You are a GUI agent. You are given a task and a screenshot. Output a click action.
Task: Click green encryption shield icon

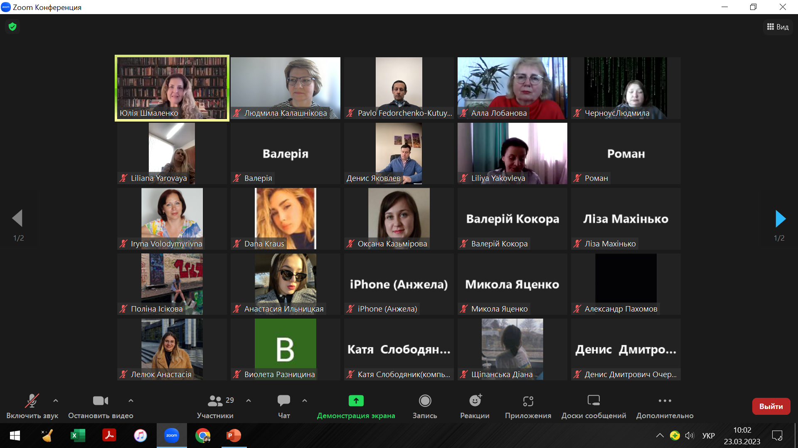pos(12,27)
